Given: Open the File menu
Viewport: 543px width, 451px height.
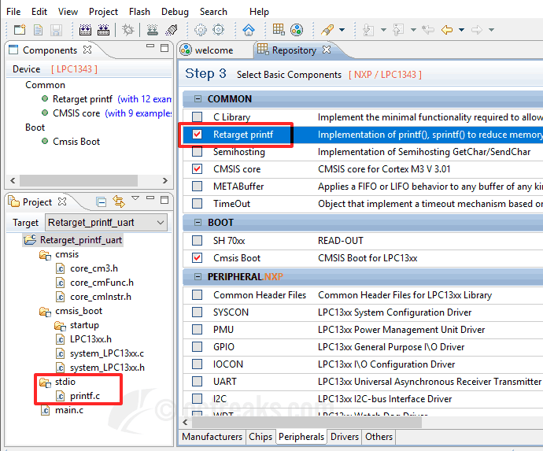Looking at the screenshot, I should (13, 12).
